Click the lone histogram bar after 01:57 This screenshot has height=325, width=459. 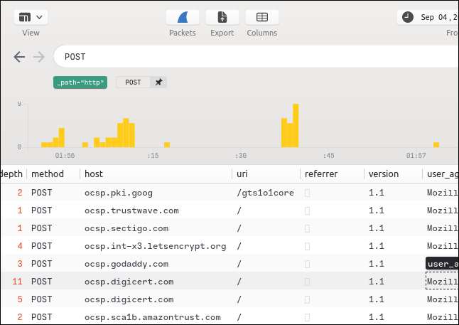coord(436,145)
